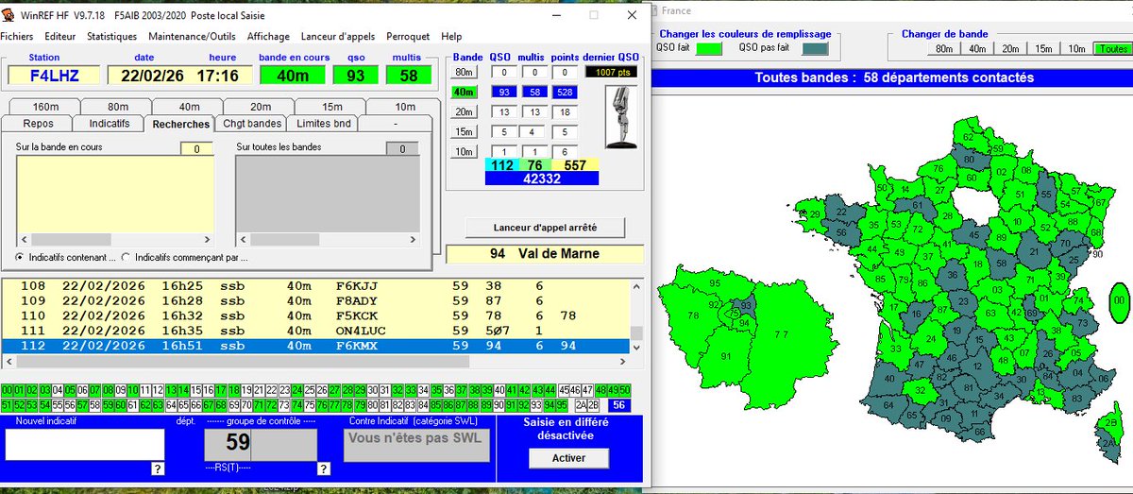The height and width of the screenshot is (494, 1133).
Task: Click 40m in France window band selector
Action: coord(976,49)
